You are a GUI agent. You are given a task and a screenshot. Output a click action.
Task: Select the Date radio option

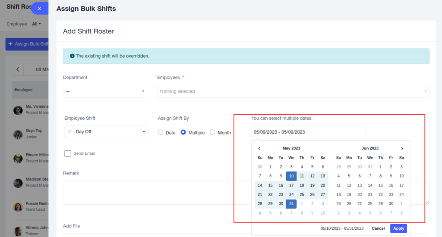point(161,132)
